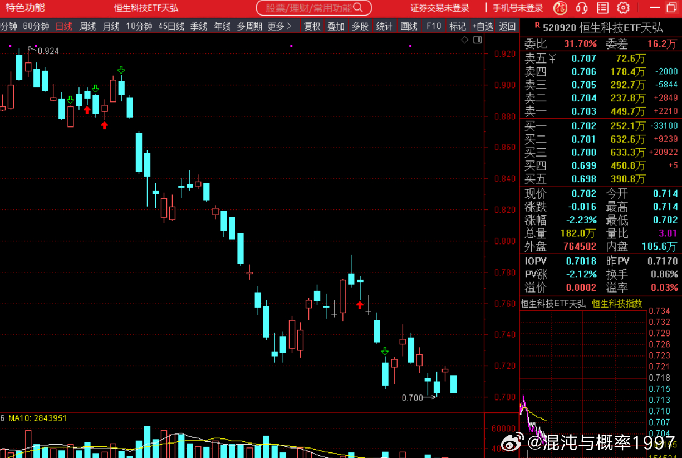Click the 卖一 price 0.703
Viewport: 682px width, 458px height.
(584, 111)
